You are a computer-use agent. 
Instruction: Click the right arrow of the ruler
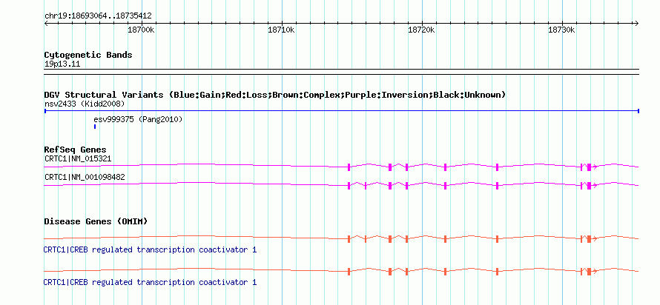[x=636, y=23]
